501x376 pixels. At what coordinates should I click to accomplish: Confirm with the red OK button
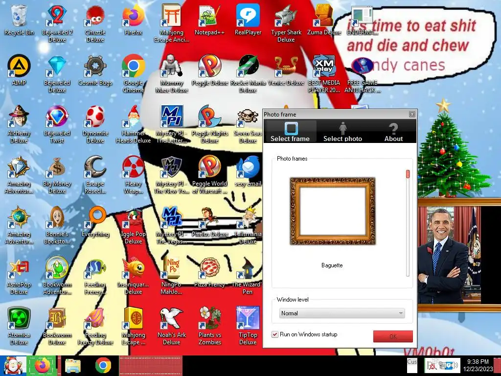393,336
